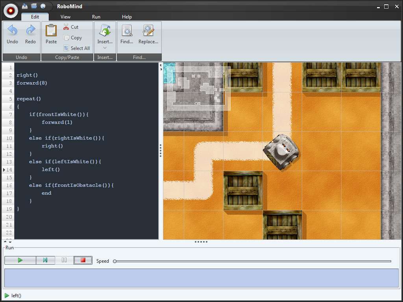403x302 pixels.
Task: Toggle pause on script execution
Action: pos(63,260)
